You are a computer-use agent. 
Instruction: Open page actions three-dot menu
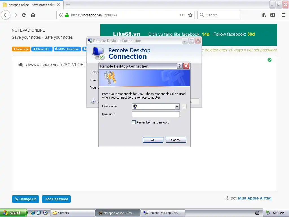tap(182, 15)
